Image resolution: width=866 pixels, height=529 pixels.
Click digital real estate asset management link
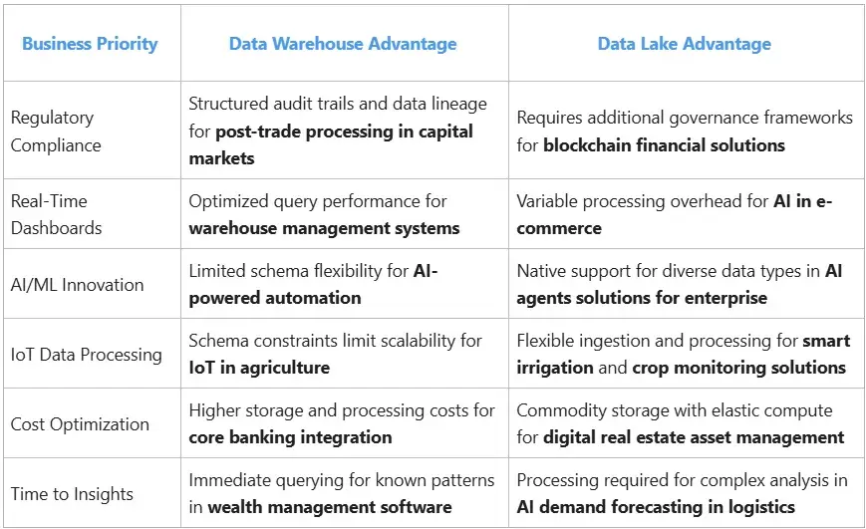(694, 437)
